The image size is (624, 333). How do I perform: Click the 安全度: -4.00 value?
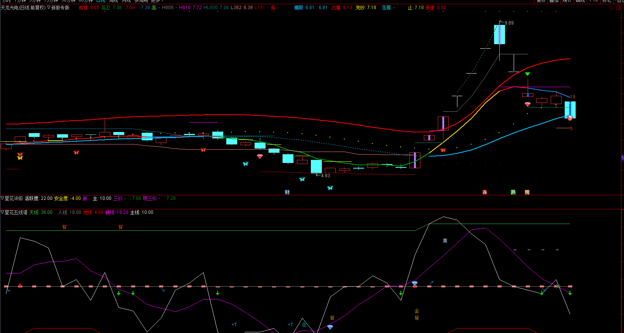68,198
